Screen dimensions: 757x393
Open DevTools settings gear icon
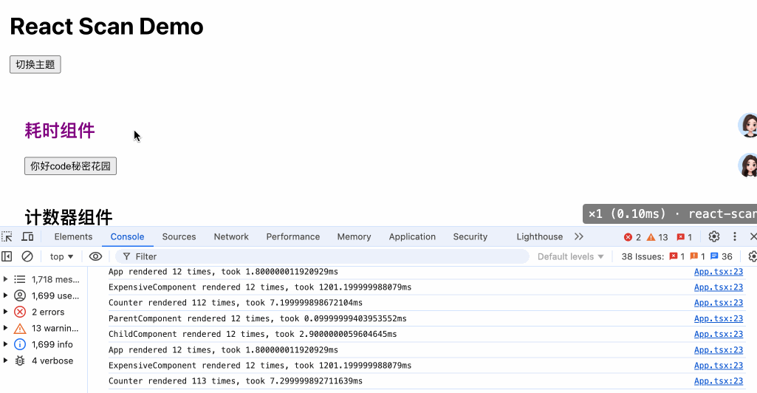coord(714,236)
